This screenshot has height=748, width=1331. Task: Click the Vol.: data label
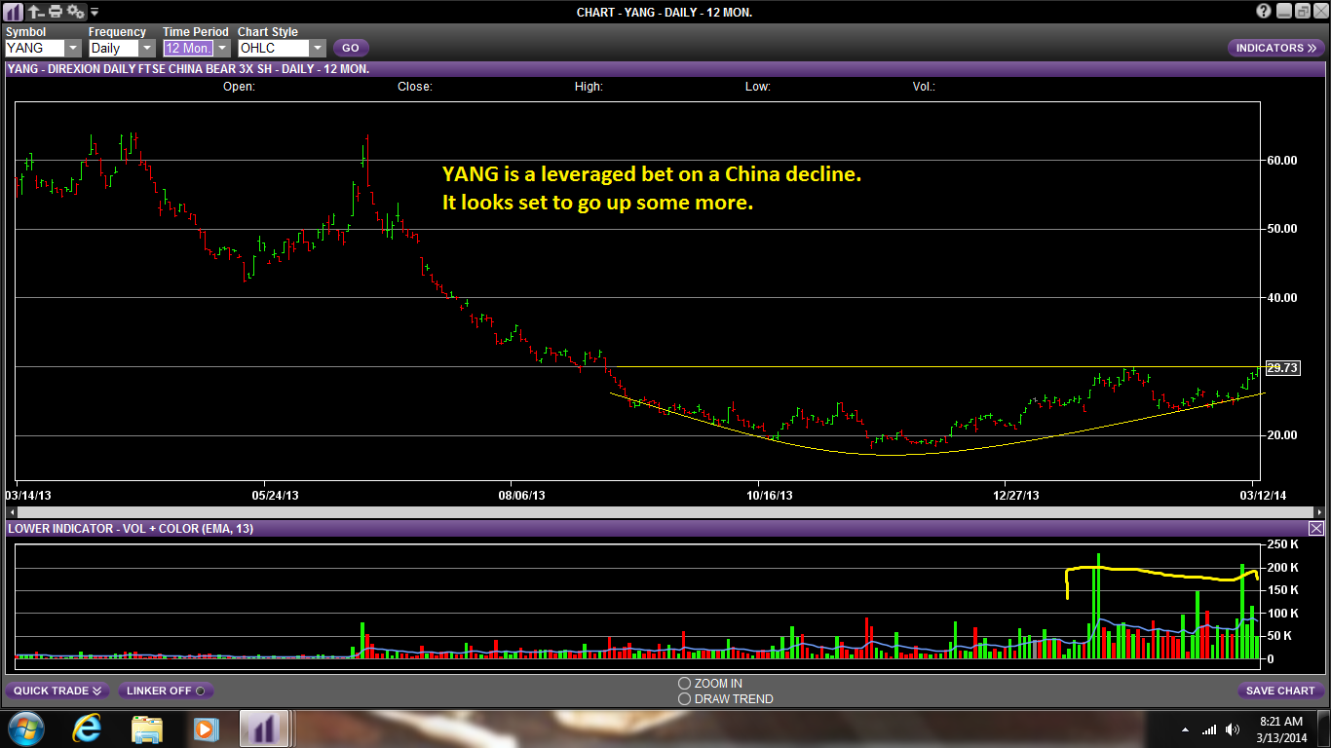[x=924, y=87]
